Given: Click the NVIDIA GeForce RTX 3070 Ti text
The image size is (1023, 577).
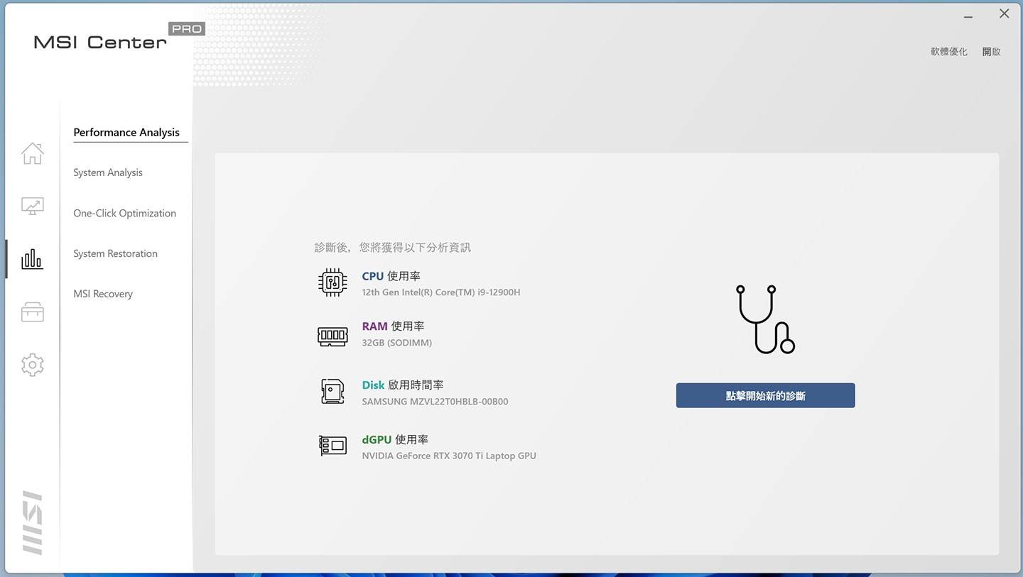Looking at the screenshot, I should [x=449, y=456].
